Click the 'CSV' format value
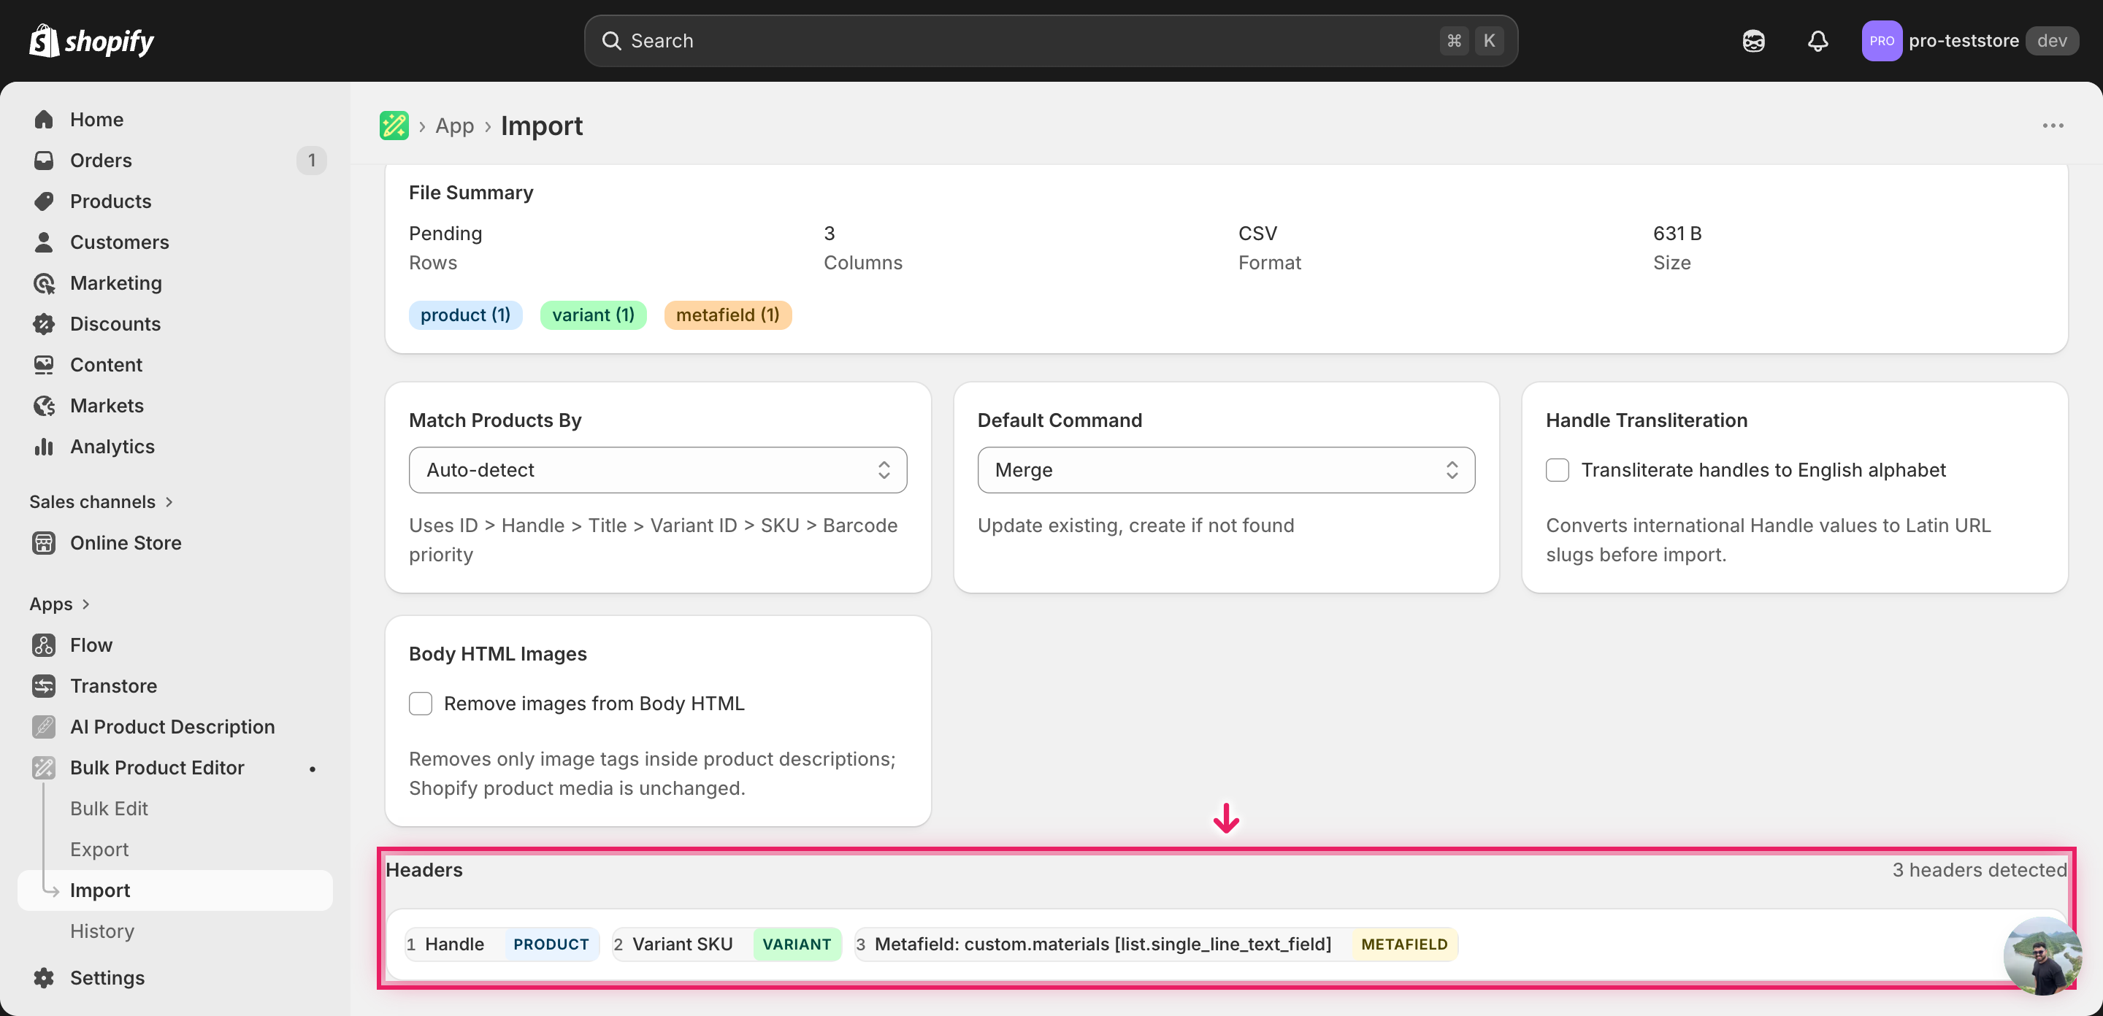2103x1016 pixels. 1257,234
